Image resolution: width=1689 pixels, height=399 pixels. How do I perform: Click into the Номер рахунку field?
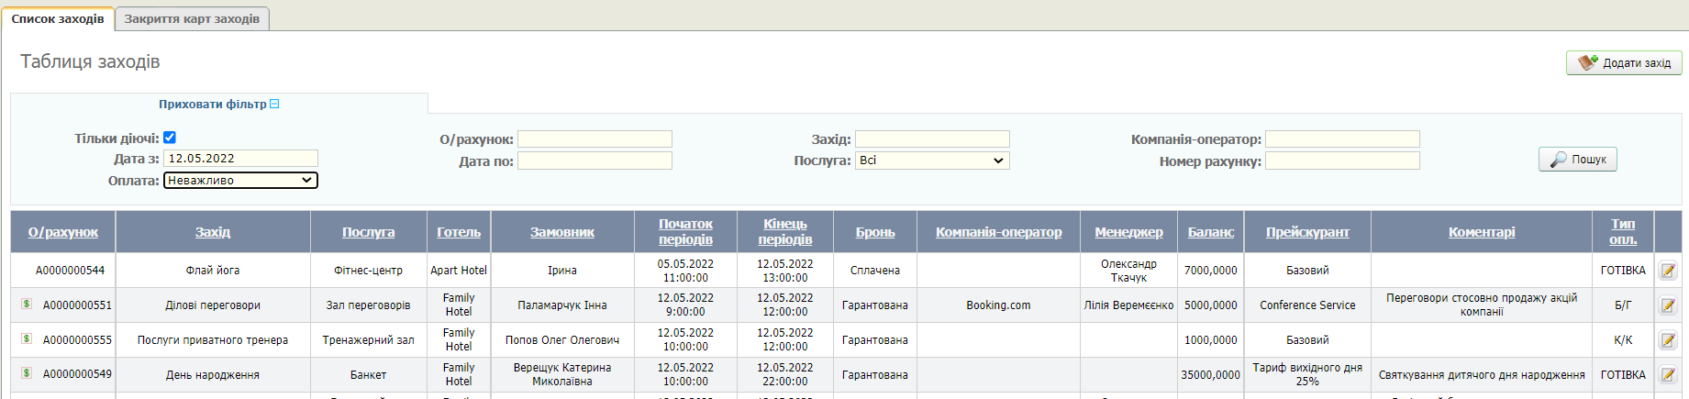1342,161
